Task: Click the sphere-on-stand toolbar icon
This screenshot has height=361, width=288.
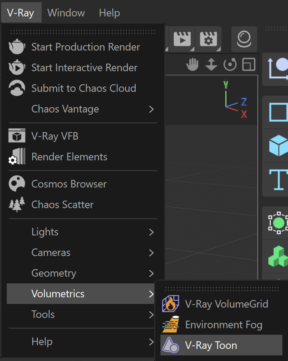Action: [x=244, y=39]
